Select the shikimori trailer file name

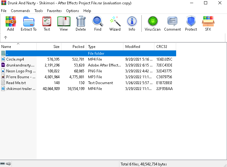tap(21, 89)
